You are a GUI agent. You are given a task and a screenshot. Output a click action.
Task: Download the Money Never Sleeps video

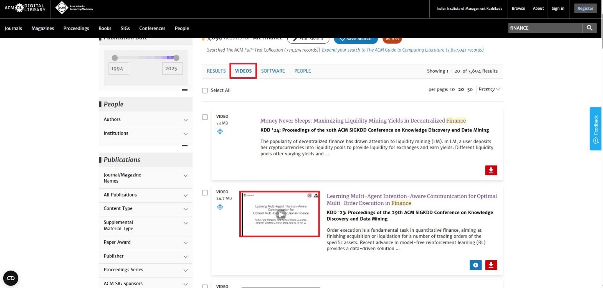(x=491, y=170)
